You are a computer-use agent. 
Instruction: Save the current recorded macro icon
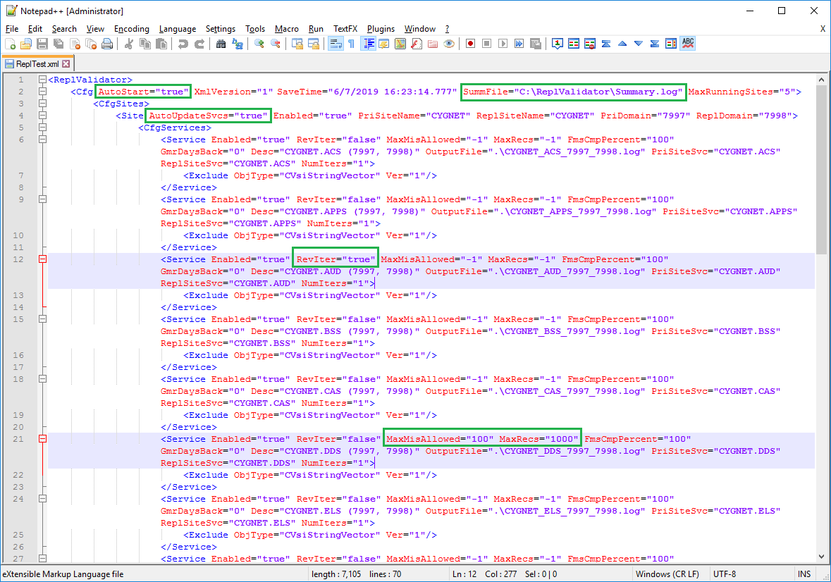535,44
